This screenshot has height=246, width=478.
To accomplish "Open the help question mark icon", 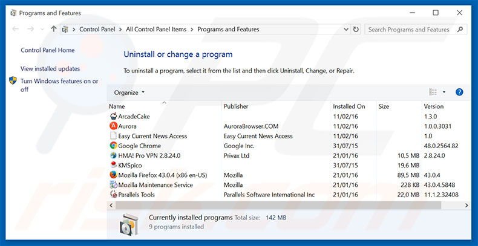I will click(459, 92).
